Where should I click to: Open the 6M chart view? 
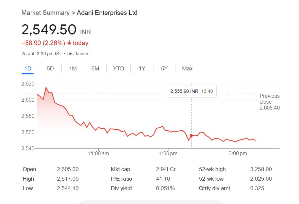click(x=95, y=68)
